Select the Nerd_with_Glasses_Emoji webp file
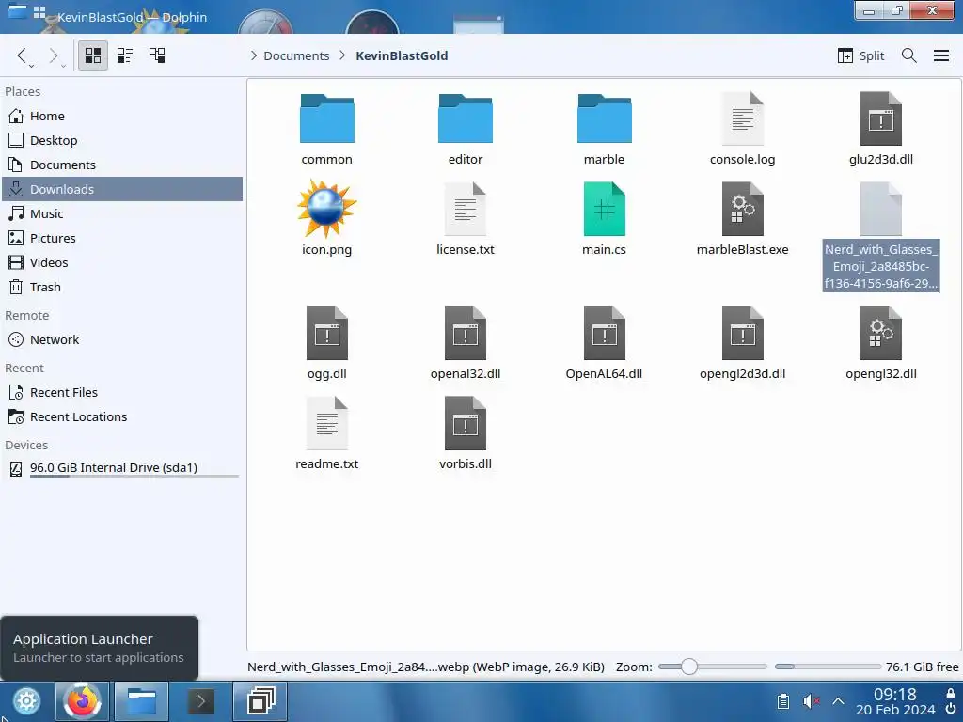The width and height of the screenshot is (963, 722). [881, 236]
